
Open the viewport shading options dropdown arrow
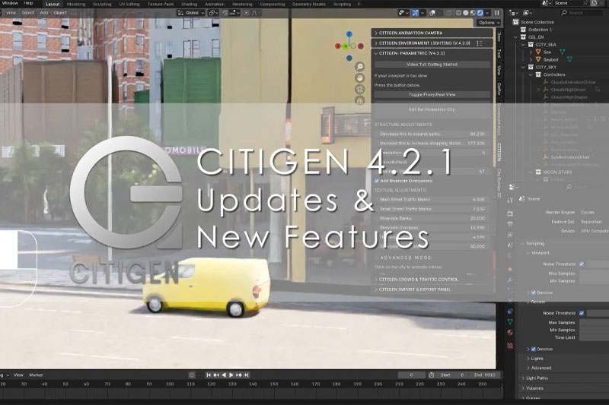tap(487, 13)
